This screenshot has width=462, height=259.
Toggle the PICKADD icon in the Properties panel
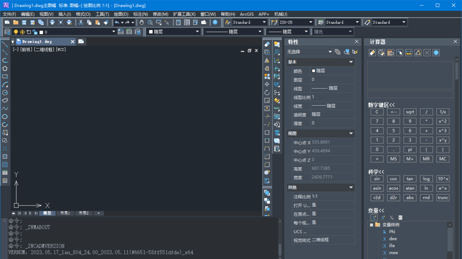(x=337, y=52)
